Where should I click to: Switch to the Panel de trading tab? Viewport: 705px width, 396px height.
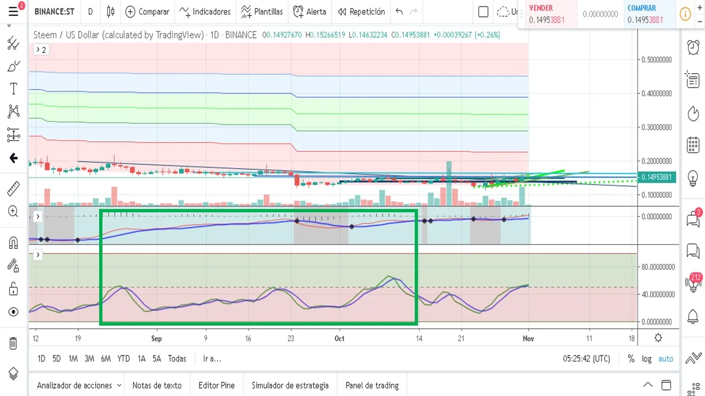pos(372,386)
